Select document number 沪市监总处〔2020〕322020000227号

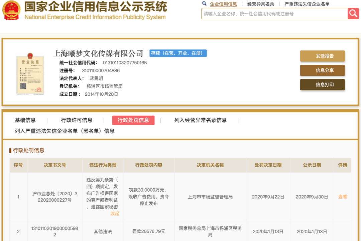[55, 197]
